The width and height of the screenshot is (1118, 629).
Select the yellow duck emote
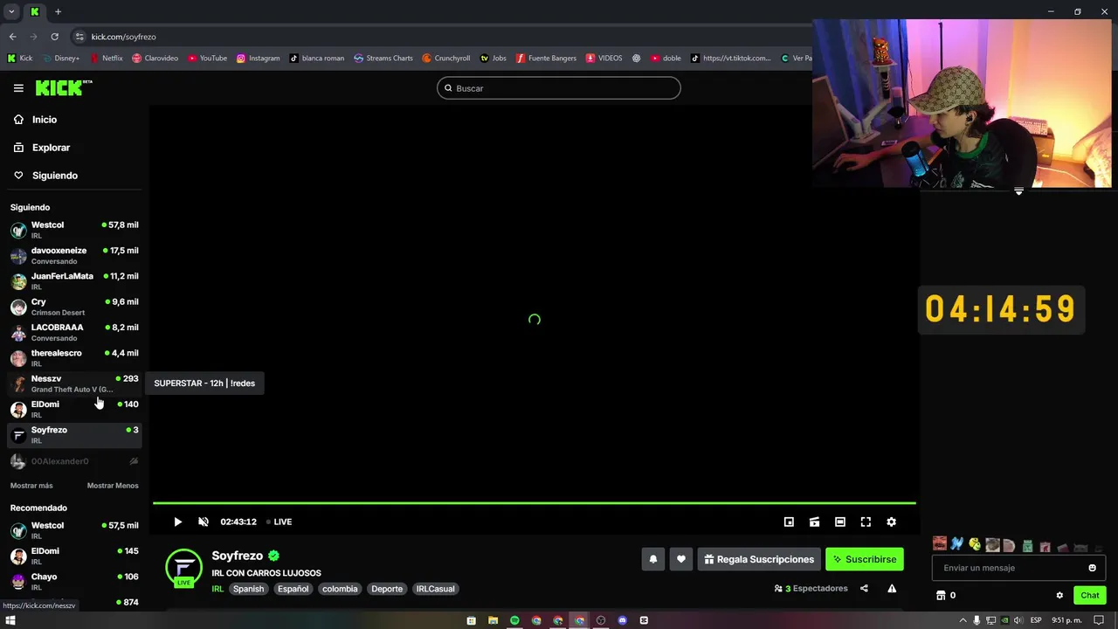[x=975, y=544]
